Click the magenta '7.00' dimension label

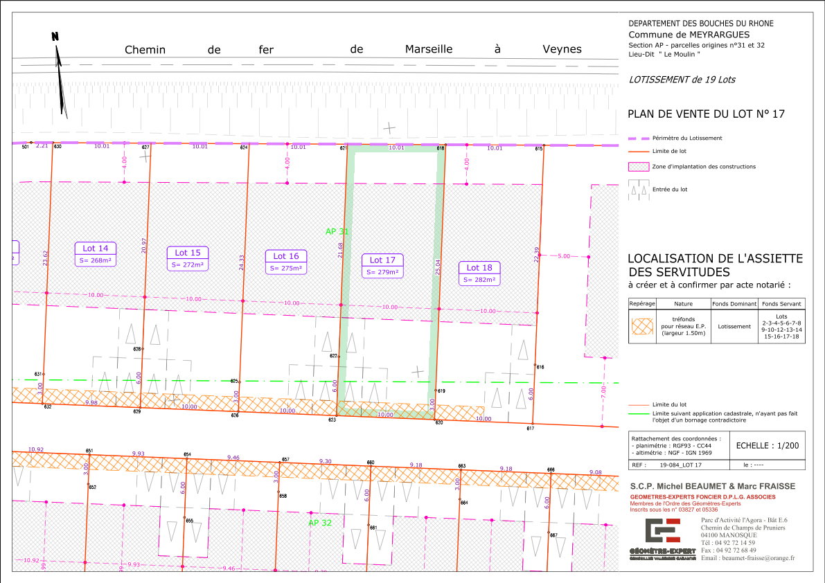click(603, 392)
